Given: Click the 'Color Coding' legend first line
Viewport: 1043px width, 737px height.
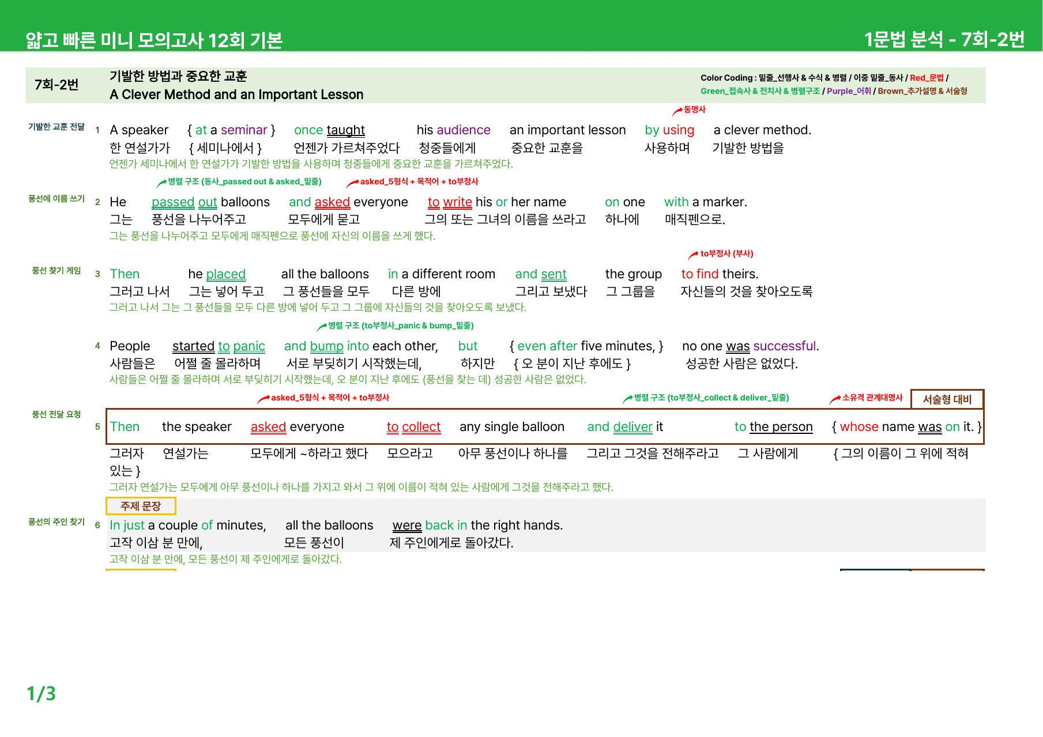Looking at the screenshot, I should pyautogui.click(x=824, y=78).
